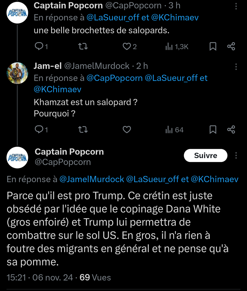Reply to Jam-el's tweet
Viewport: 247px width, 291px height.
coord(39,130)
